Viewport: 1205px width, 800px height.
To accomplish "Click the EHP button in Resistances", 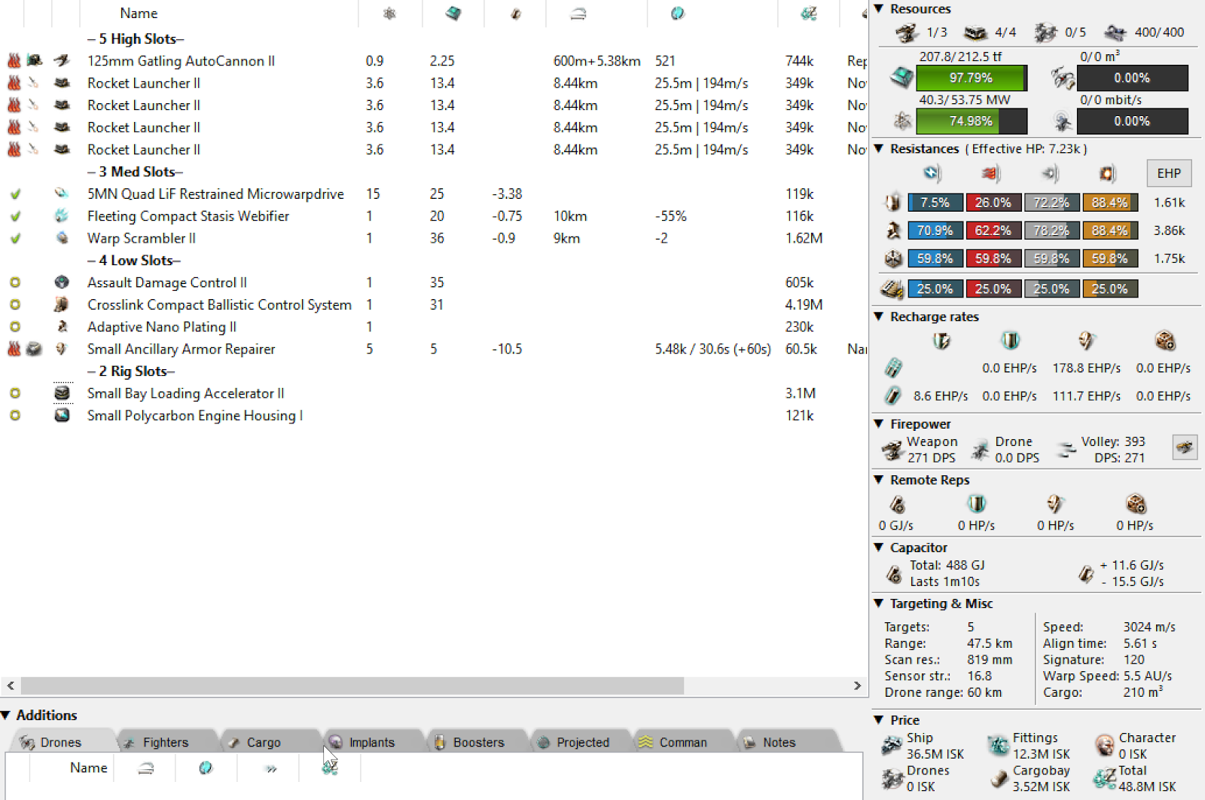I will coord(1168,173).
